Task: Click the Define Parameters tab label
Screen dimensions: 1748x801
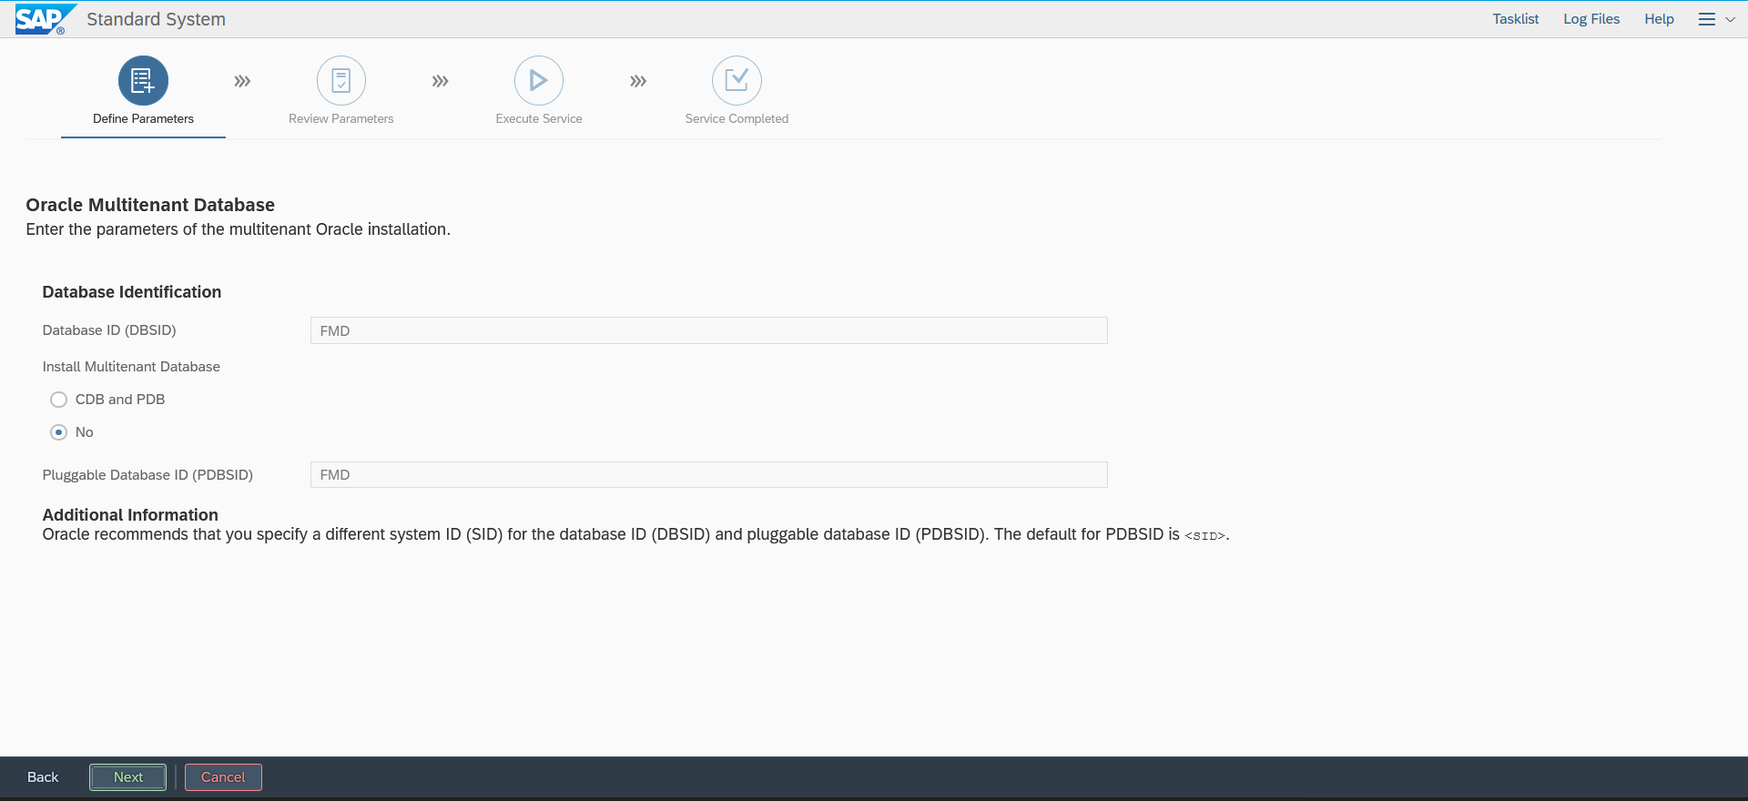Action: (143, 119)
